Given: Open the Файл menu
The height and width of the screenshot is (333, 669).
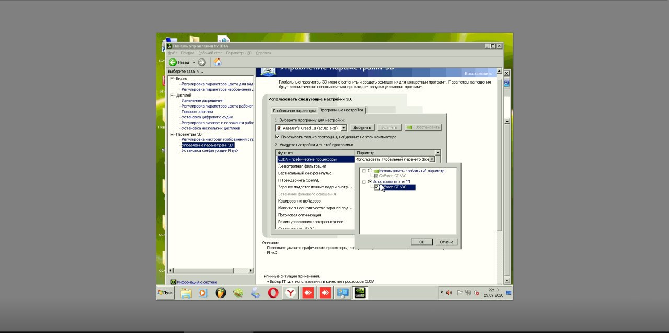Looking at the screenshot, I should click(172, 53).
